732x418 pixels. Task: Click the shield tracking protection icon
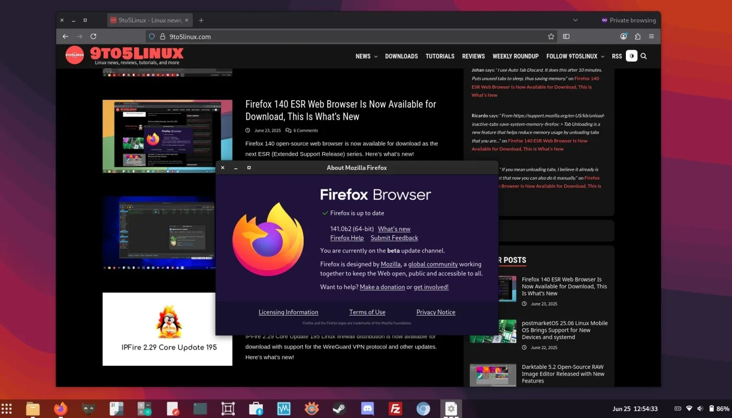(152, 37)
